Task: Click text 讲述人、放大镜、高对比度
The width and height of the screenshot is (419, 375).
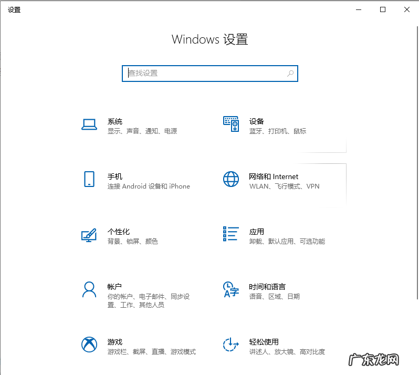Action: pos(287,351)
